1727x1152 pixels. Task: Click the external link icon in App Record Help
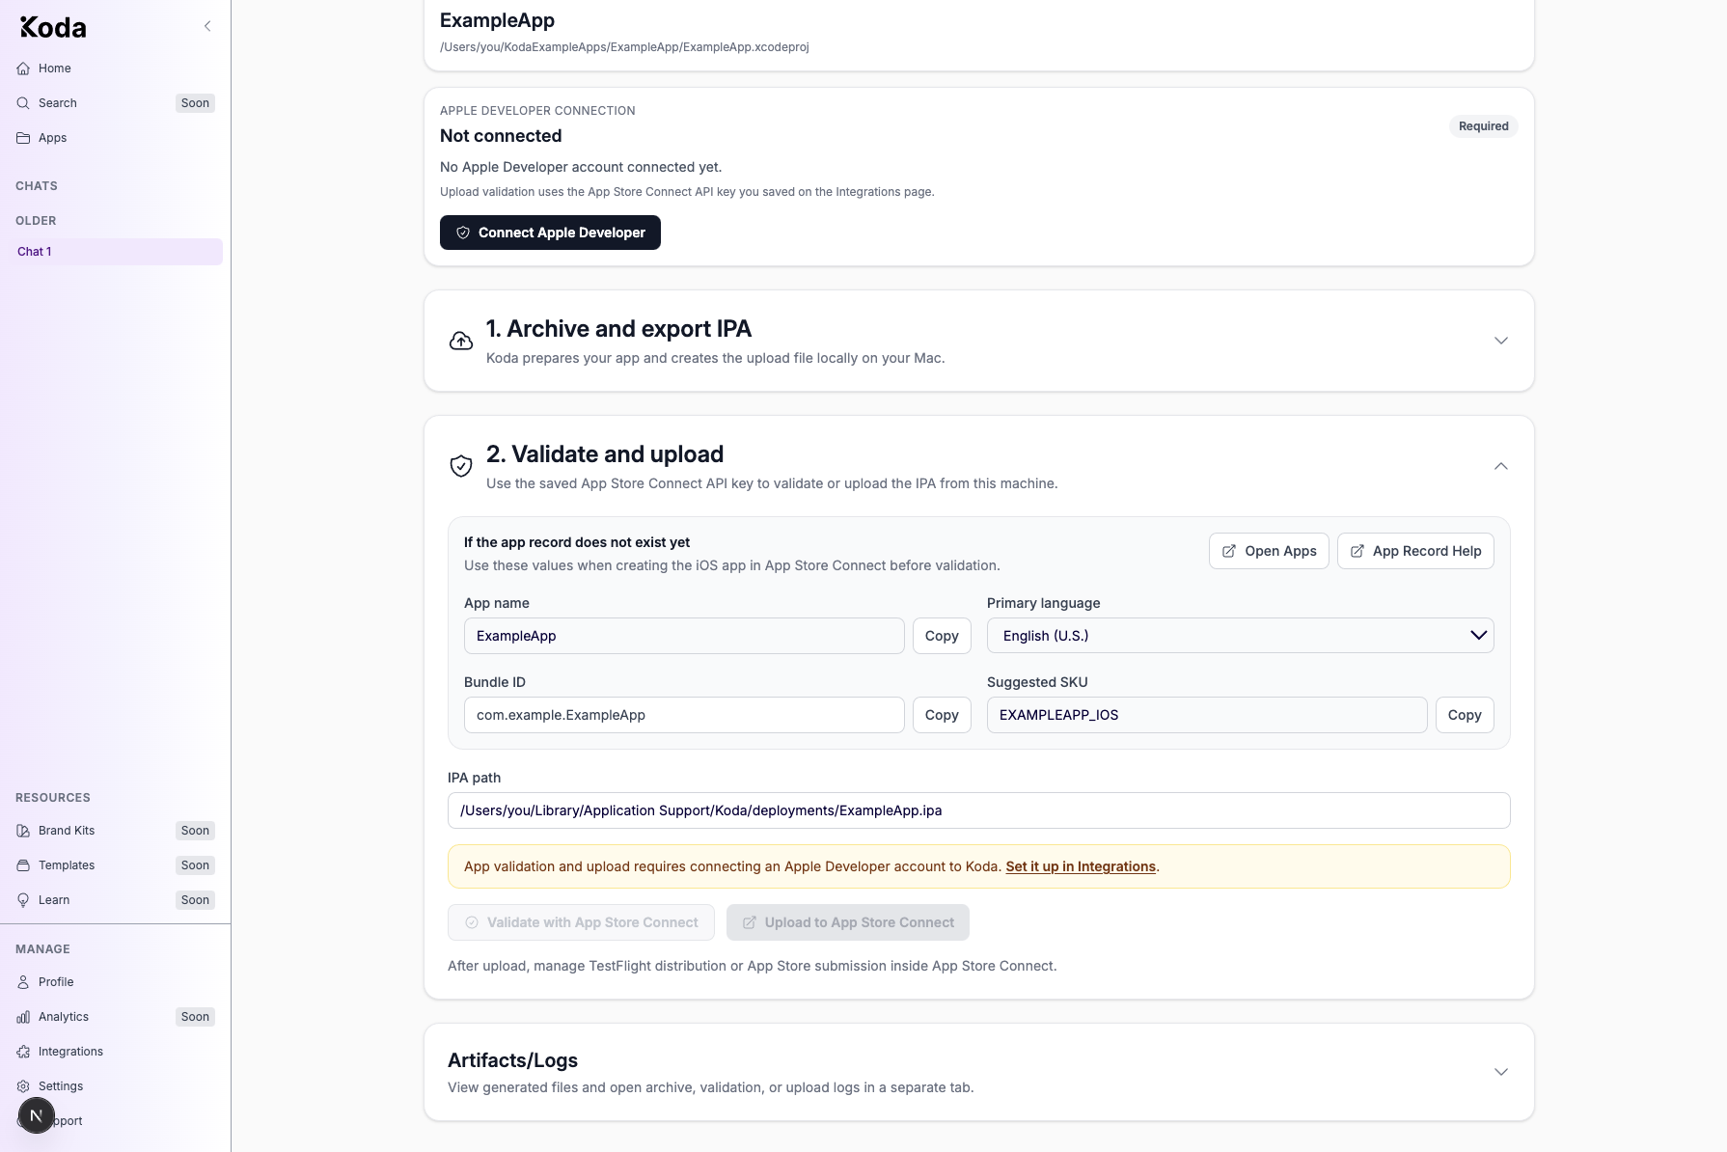[1357, 551]
